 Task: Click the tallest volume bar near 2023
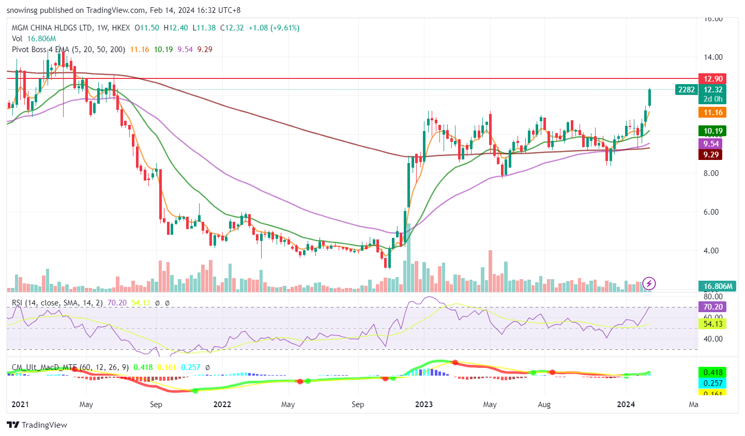coord(408,258)
